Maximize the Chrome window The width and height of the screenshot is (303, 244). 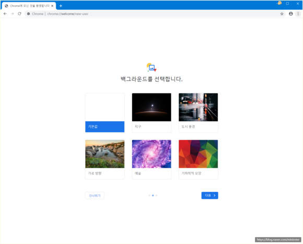(x=287, y=4)
